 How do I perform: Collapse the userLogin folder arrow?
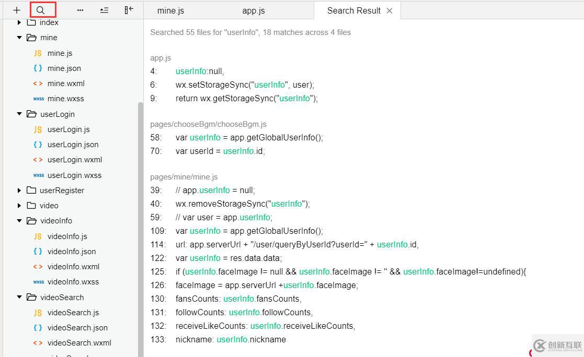click(19, 114)
